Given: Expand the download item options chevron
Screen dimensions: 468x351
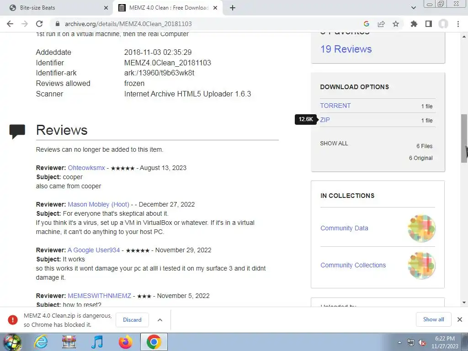Looking at the screenshot, I should pos(160,319).
